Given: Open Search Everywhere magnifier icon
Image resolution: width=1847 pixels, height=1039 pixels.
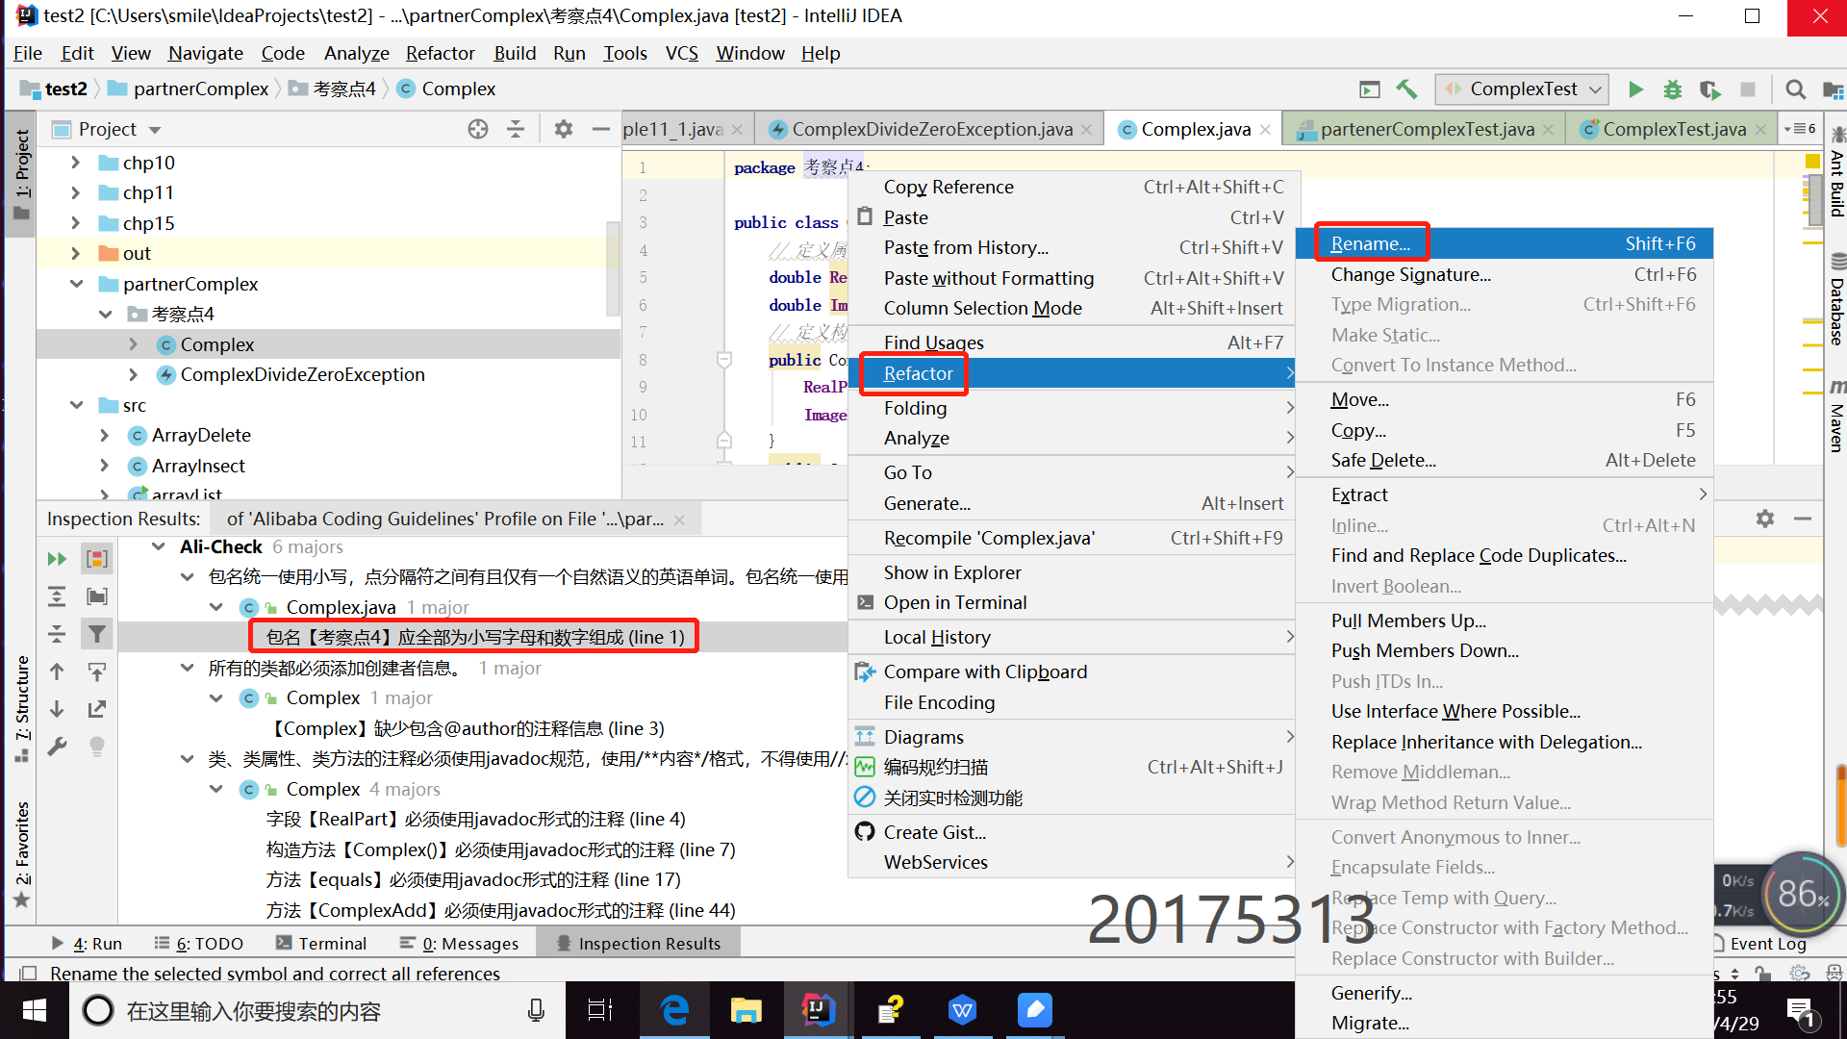Looking at the screenshot, I should (1795, 89).
